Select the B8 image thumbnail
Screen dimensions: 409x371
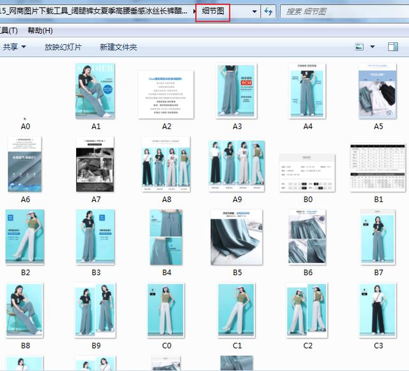(26, 310)
